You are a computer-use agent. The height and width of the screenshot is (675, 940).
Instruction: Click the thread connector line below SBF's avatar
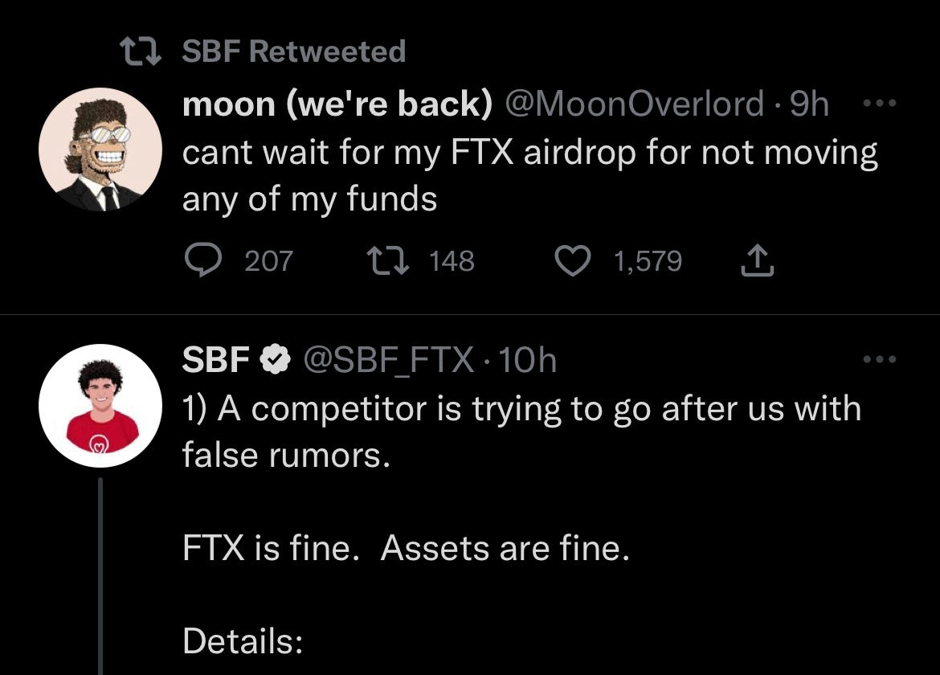point(99,579)
